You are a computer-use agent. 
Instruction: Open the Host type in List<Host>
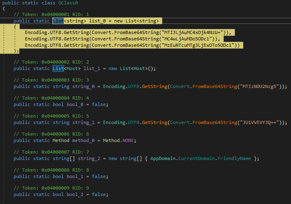click(72, 68)
